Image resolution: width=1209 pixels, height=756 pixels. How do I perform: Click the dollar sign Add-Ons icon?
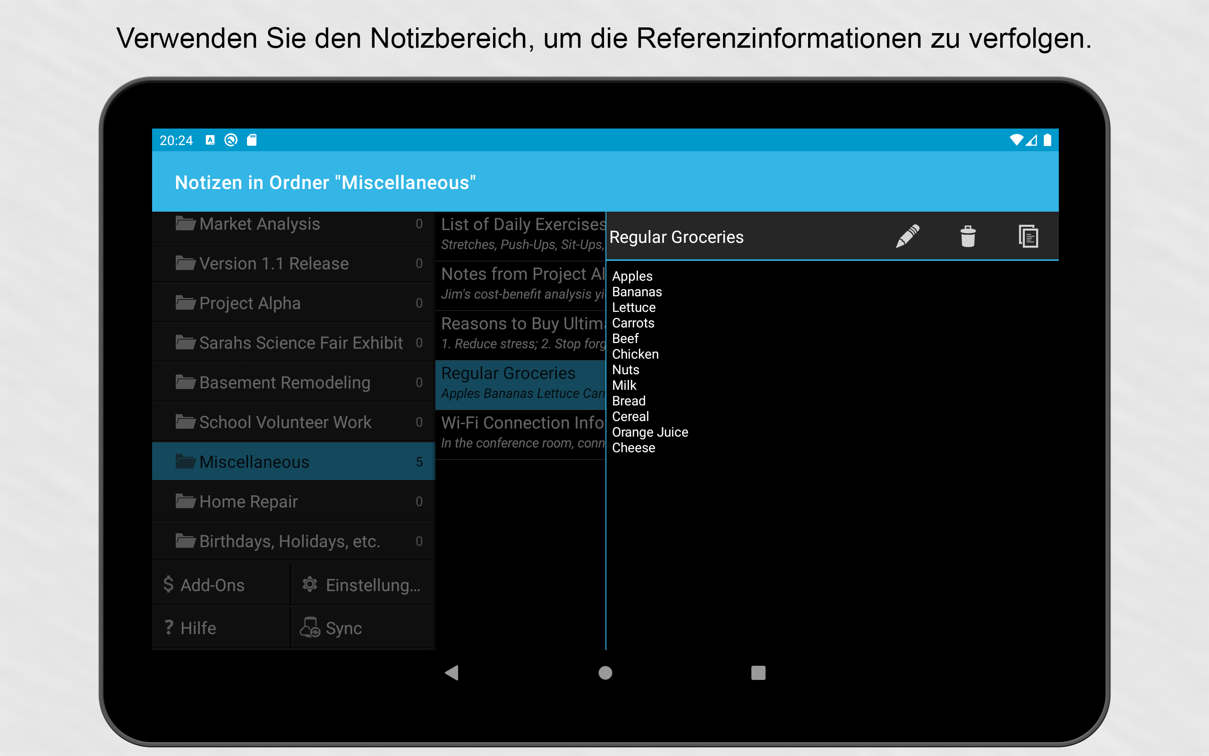pyautogui.click(x=168, y=584)
